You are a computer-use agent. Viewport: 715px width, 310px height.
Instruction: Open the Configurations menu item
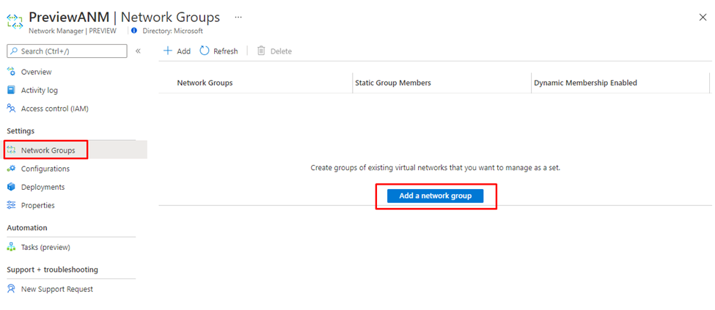click(45, 169)
